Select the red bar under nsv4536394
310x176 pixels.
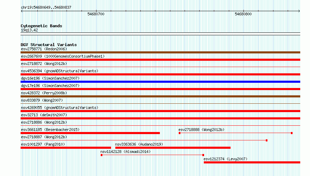(x=160, y=74)
